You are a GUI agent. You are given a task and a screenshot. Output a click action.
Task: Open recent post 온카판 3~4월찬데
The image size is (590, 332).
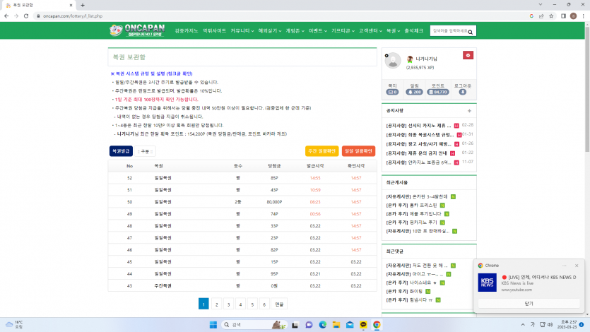(x=417, y=196)
